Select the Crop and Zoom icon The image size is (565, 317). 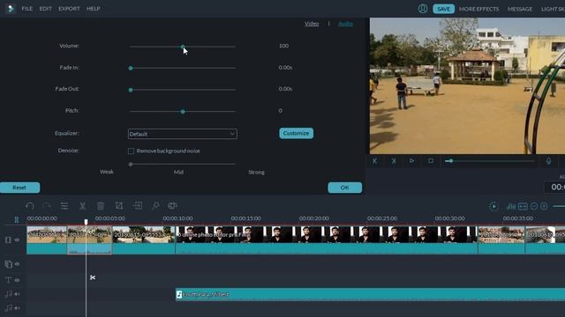coord(119,205)
